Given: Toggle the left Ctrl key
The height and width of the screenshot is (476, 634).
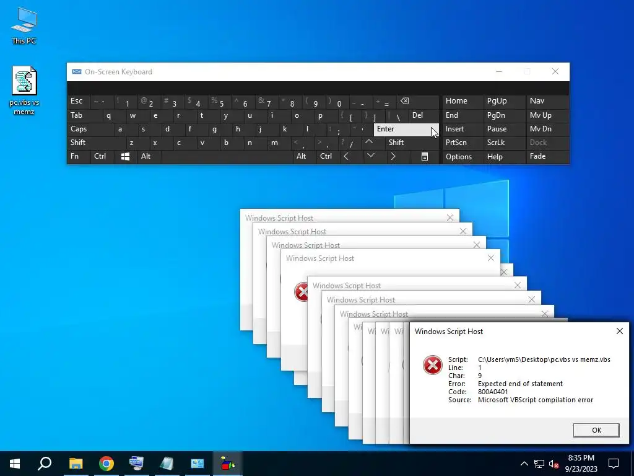Looking at the screenshot, I should point(102,157).
